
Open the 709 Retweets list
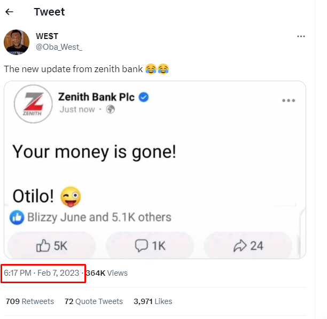tap(30, 301)
